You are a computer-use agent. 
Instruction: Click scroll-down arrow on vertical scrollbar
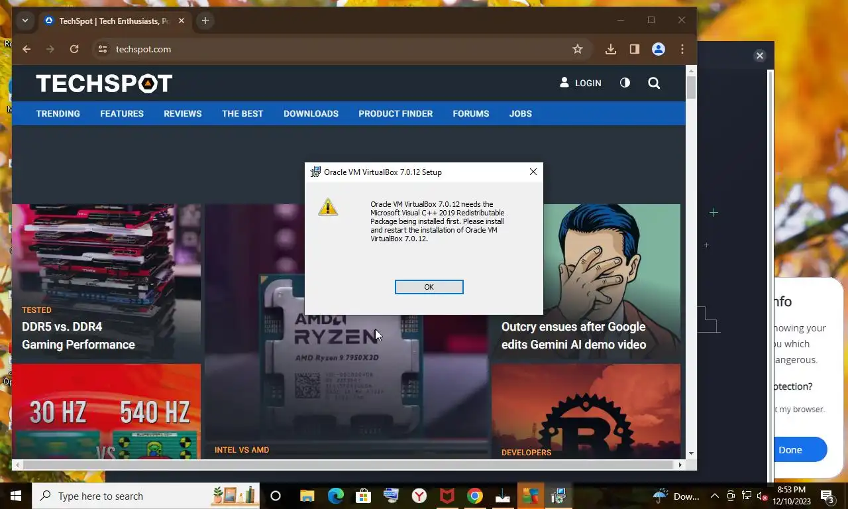tap(691, 453)
